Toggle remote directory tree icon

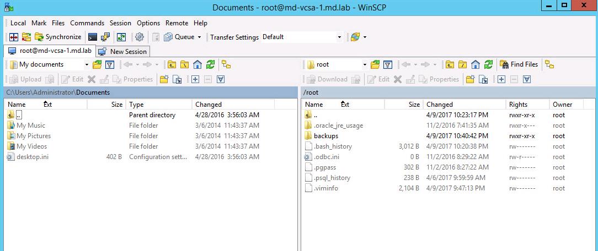coord(549,64)
